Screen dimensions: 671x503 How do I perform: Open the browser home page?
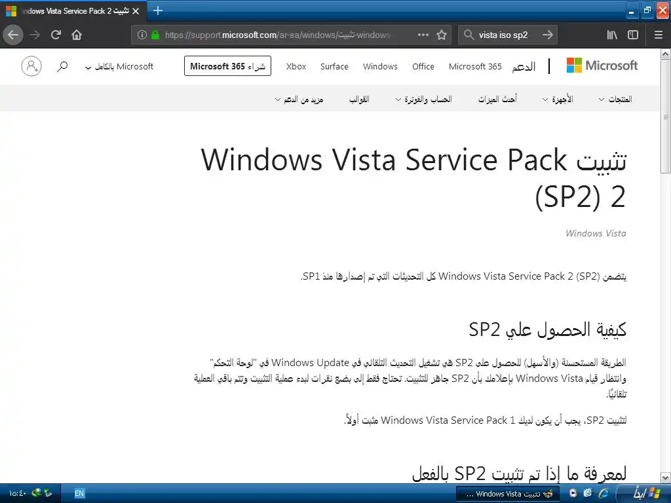coord(77,35)
